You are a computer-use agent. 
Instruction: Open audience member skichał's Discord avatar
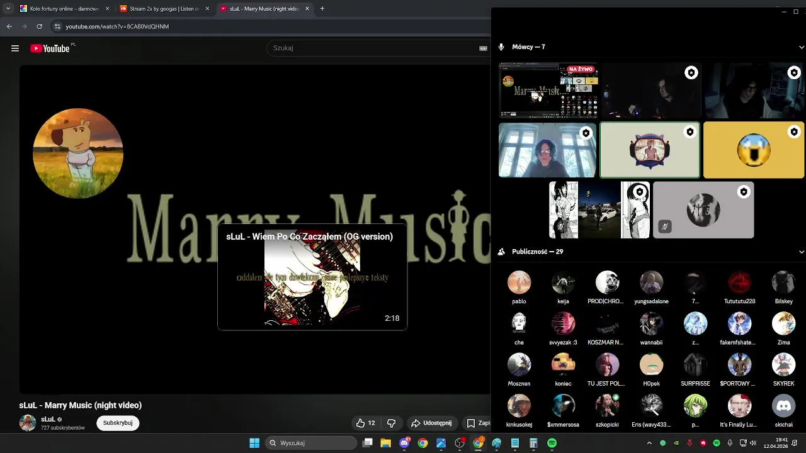click(783, 406)
